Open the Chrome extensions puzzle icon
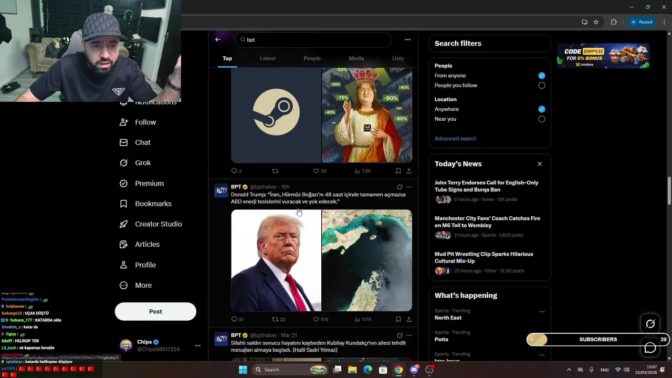672x378 pixels. coord(613,22)
